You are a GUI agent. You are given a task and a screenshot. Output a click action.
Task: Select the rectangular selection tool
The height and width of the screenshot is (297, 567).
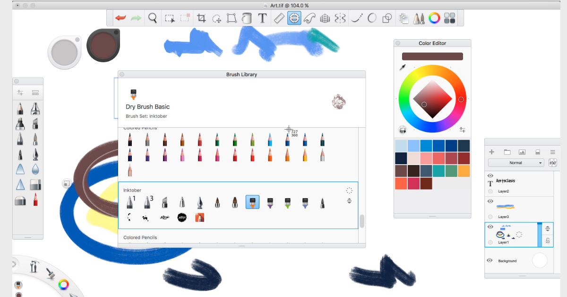point(170,18)
